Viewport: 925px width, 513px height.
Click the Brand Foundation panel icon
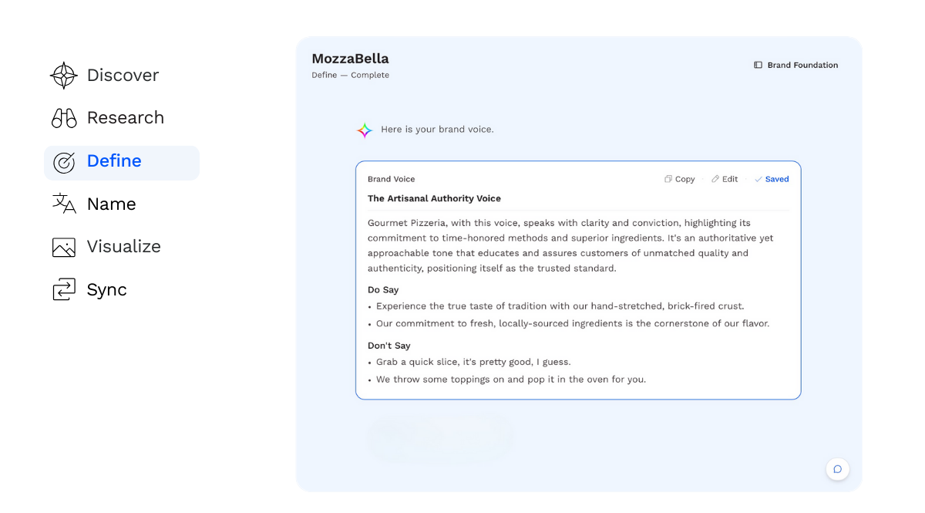pyautogui.click(x=758, y=66)
